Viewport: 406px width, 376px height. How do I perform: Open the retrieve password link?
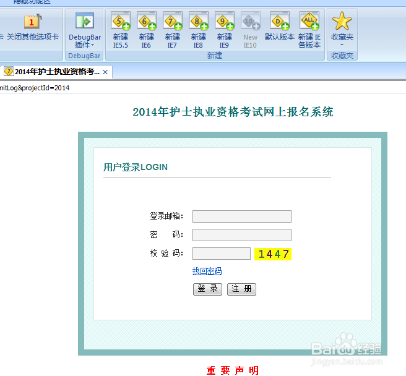pos(207,271)
